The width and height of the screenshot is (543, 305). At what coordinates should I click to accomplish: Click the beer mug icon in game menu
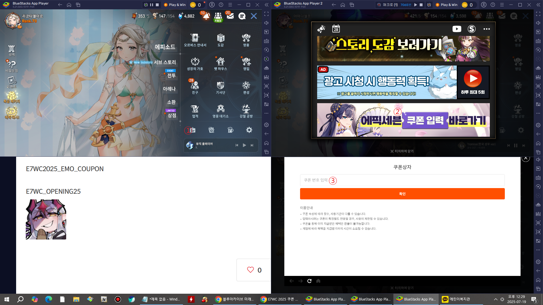230,130
